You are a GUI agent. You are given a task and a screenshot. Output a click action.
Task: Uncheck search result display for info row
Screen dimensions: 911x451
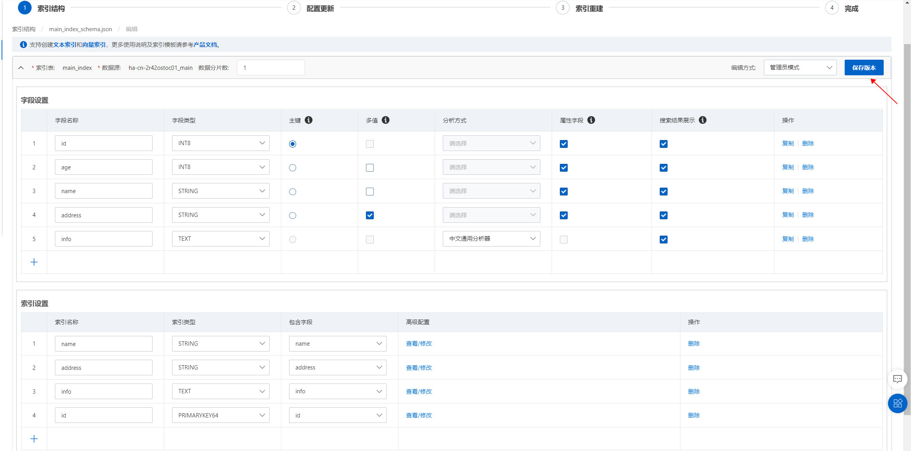tap(664, 240)
